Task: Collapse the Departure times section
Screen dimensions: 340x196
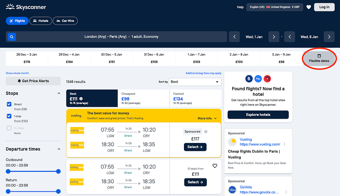Action: [x=59, y=149]
